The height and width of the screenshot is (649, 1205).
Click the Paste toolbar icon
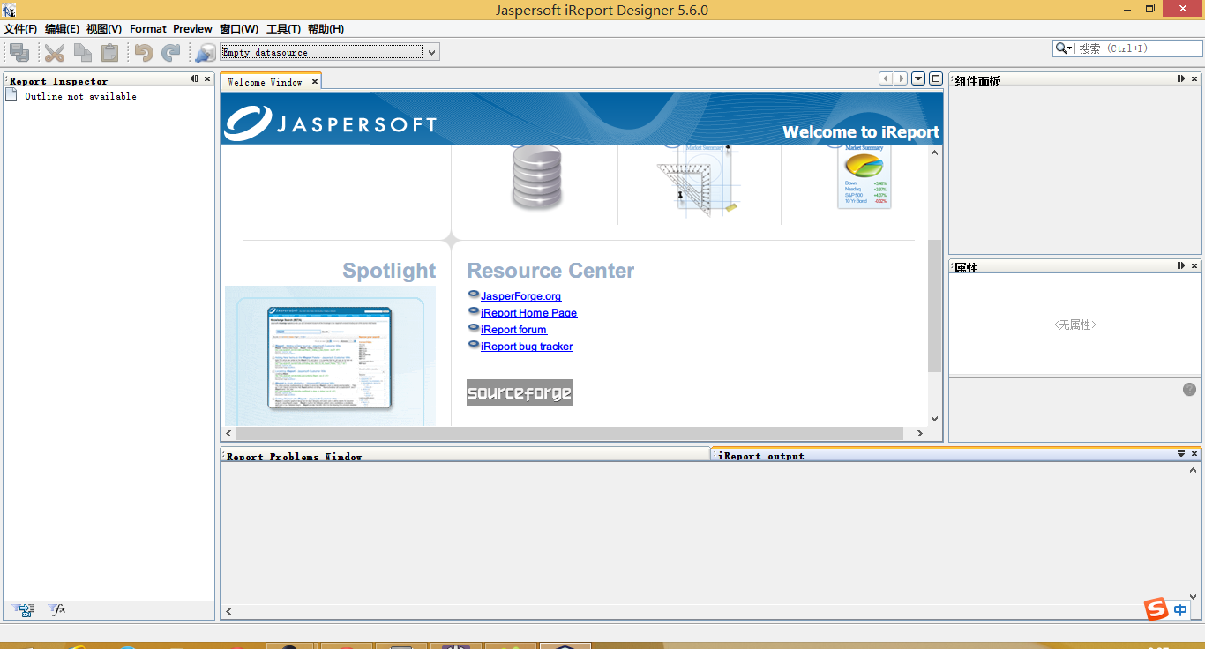click(109, 53)
